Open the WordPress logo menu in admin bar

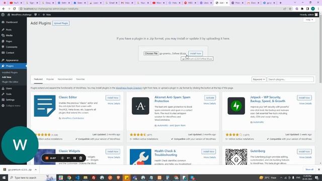coord(3,15)
